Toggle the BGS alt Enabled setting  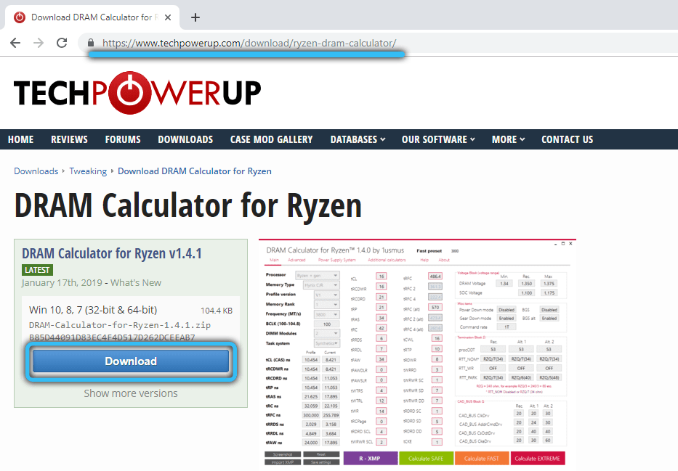[550, 318]
